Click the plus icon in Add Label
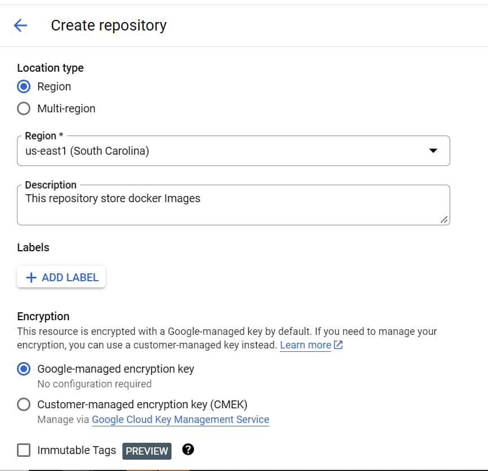 tap(32, 277)
